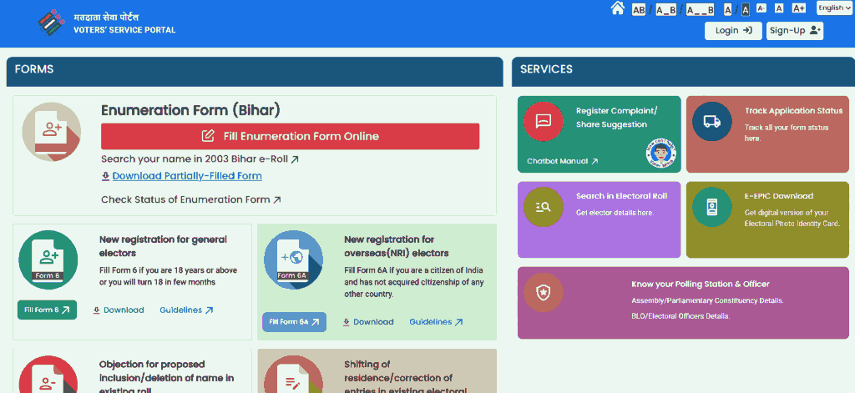This screenshot has height=393, width=855.
Task: Open Search in Electoral Roll card
Action: 600,219
